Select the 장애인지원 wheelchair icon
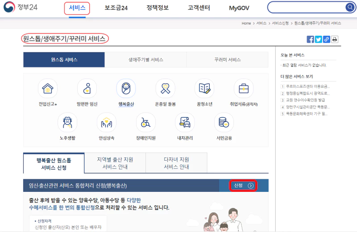This screenshot has width=357, height=232. click(146, 123)
